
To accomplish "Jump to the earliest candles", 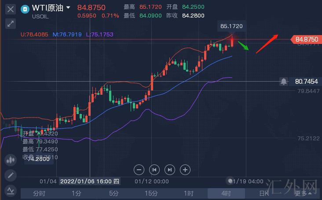I will point(154,169).
